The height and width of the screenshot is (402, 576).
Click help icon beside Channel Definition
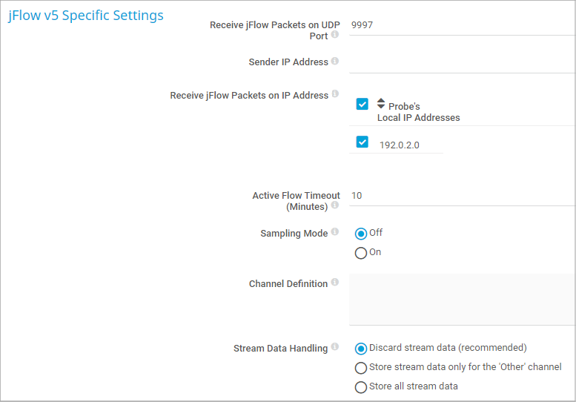point(335,283)
